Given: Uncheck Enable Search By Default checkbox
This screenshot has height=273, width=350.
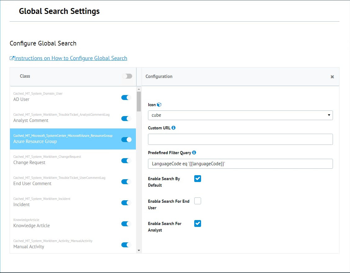Looking at the screenshot, I should [198, 179].
